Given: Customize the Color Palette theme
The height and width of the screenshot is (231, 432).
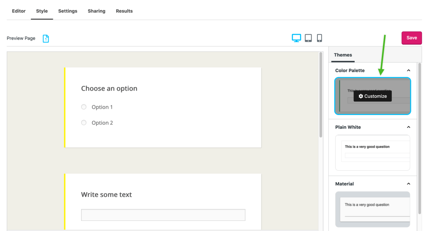Looking at the screenshot, I should [372, 96].
